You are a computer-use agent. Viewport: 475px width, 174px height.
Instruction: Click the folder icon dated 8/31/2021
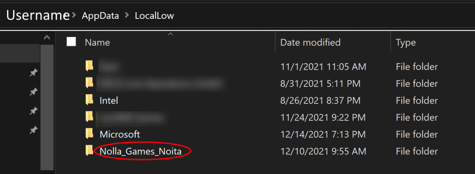tap(89, 83)
